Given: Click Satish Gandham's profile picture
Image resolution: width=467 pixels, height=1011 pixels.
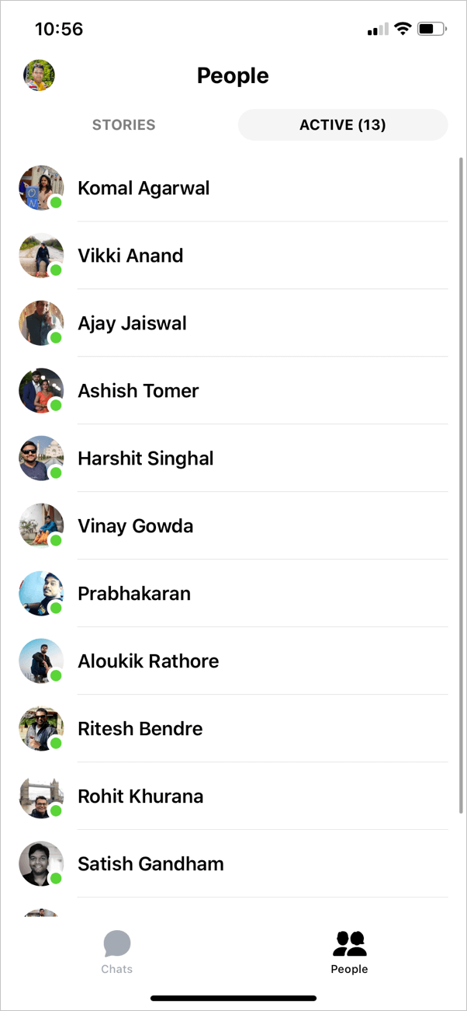Looking at the screenshot, I should click(40, 863).
